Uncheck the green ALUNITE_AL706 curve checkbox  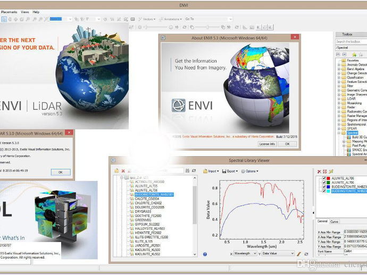(324, 183)
